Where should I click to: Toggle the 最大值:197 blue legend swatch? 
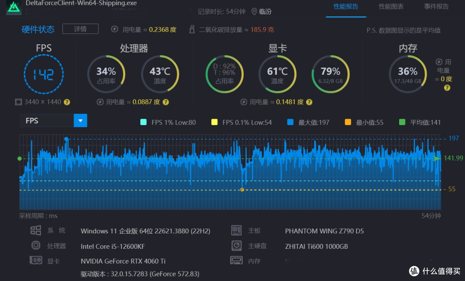[x=290, y=122]
